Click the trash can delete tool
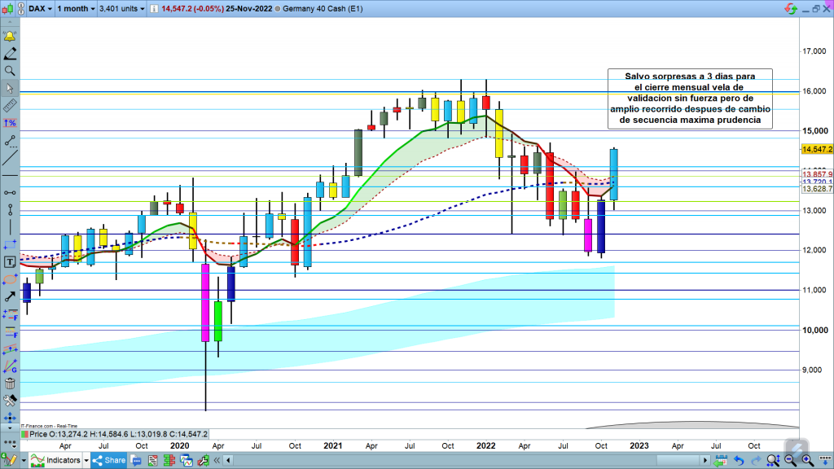This screenshot has width=834, height=469. tap(10, 384)
